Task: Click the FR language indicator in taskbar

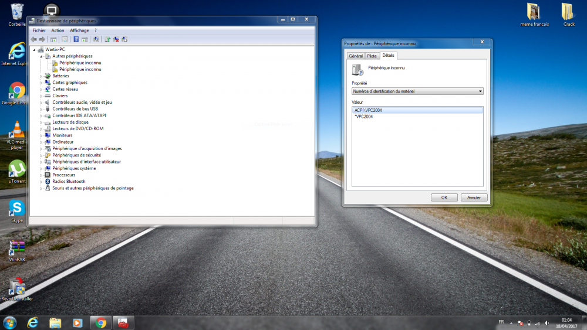Action: (x=501, y=322)
